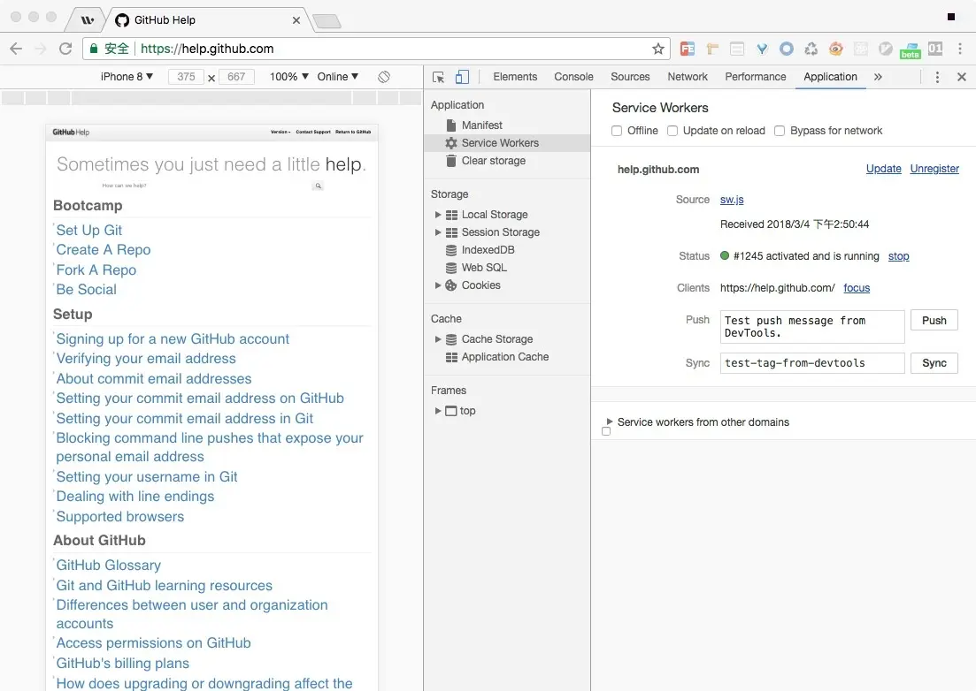976x691 pixels.
Task: Click the viewport height field 667
Action: click(236, 76)
